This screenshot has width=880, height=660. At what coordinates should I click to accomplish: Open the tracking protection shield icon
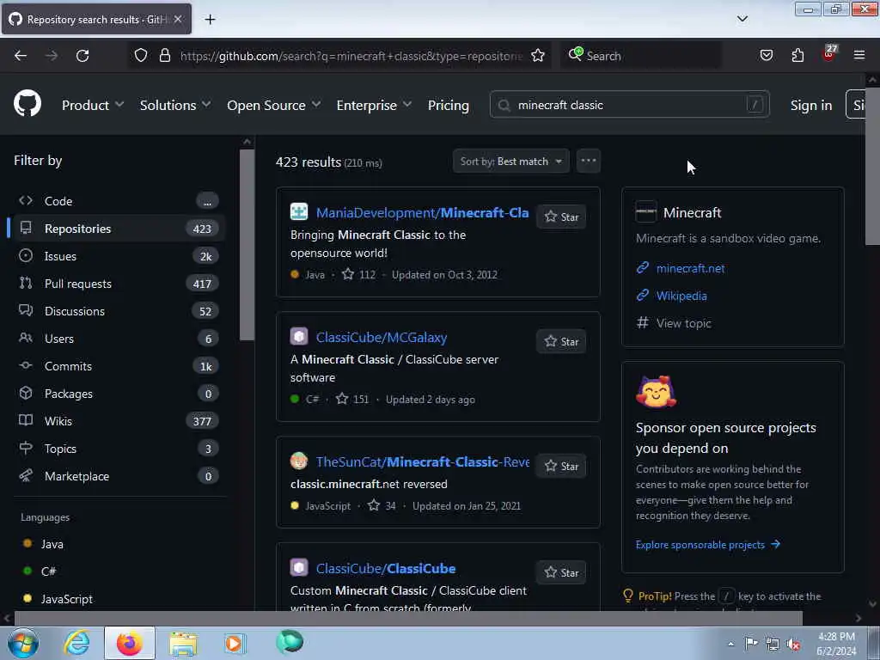[141, 56]
